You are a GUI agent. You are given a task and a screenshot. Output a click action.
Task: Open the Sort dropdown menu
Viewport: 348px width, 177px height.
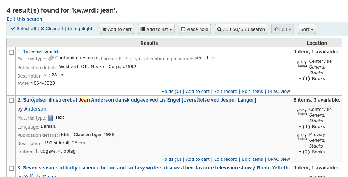307,29
